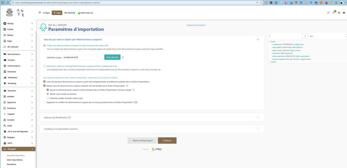Click the Continuer button
347x168 pixels.
(167, 141)
